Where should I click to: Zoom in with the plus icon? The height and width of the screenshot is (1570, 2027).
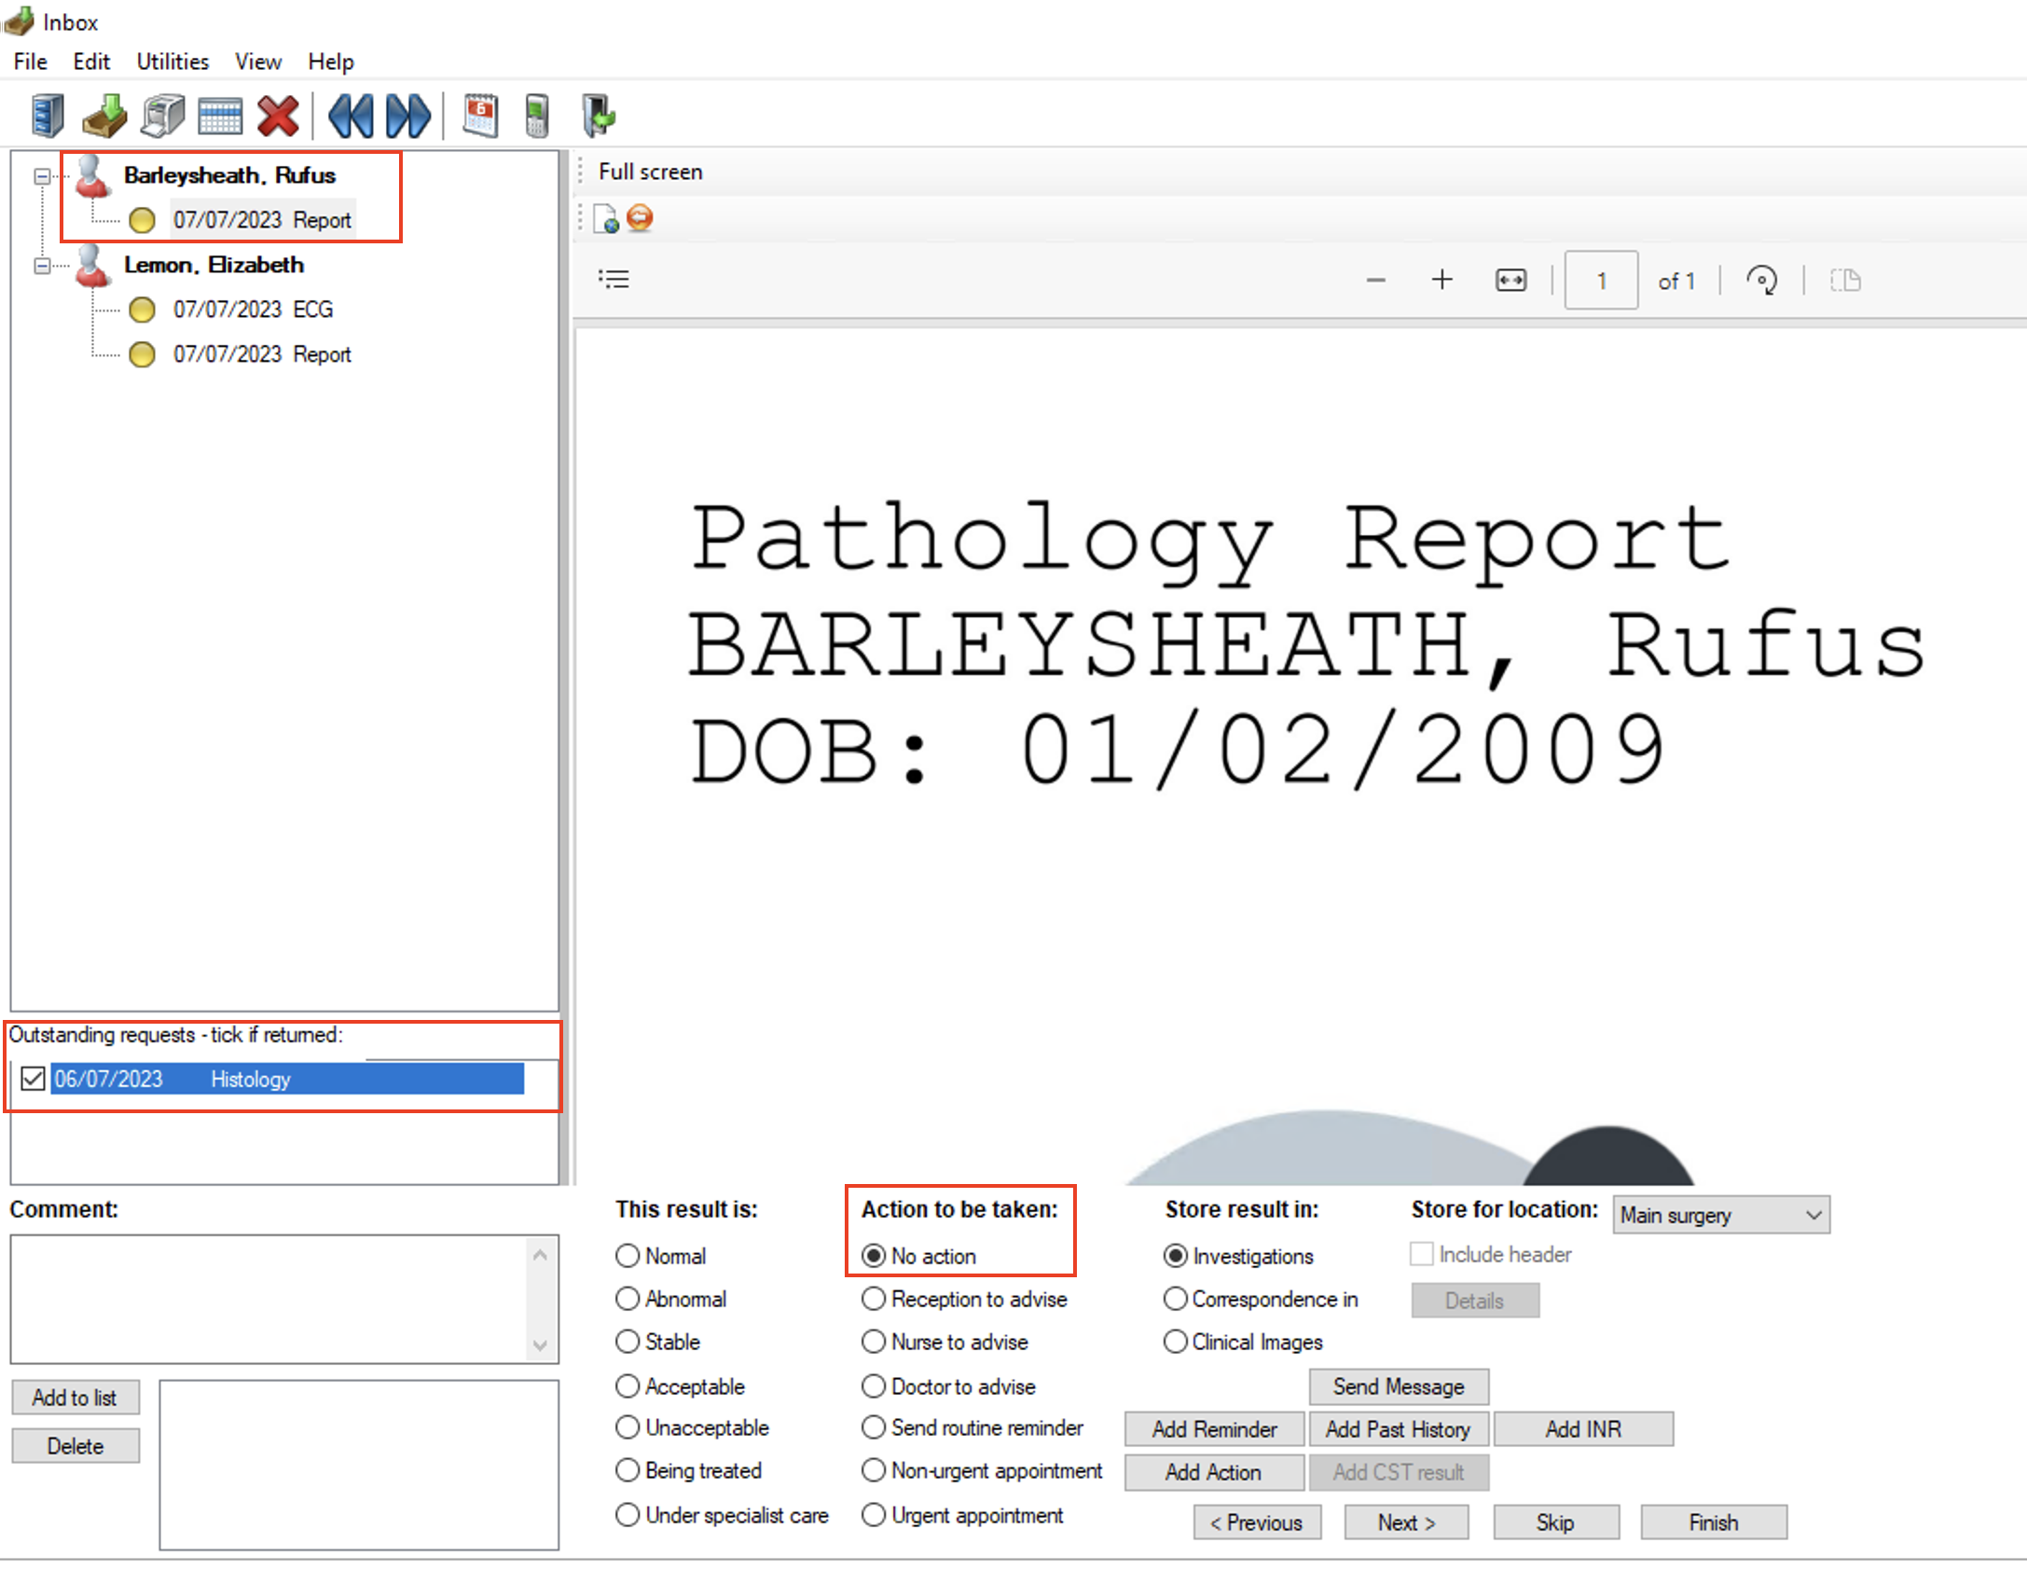pos(1441,280)
